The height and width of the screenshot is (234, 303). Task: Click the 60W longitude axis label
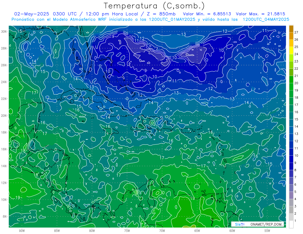coord(232,231)
